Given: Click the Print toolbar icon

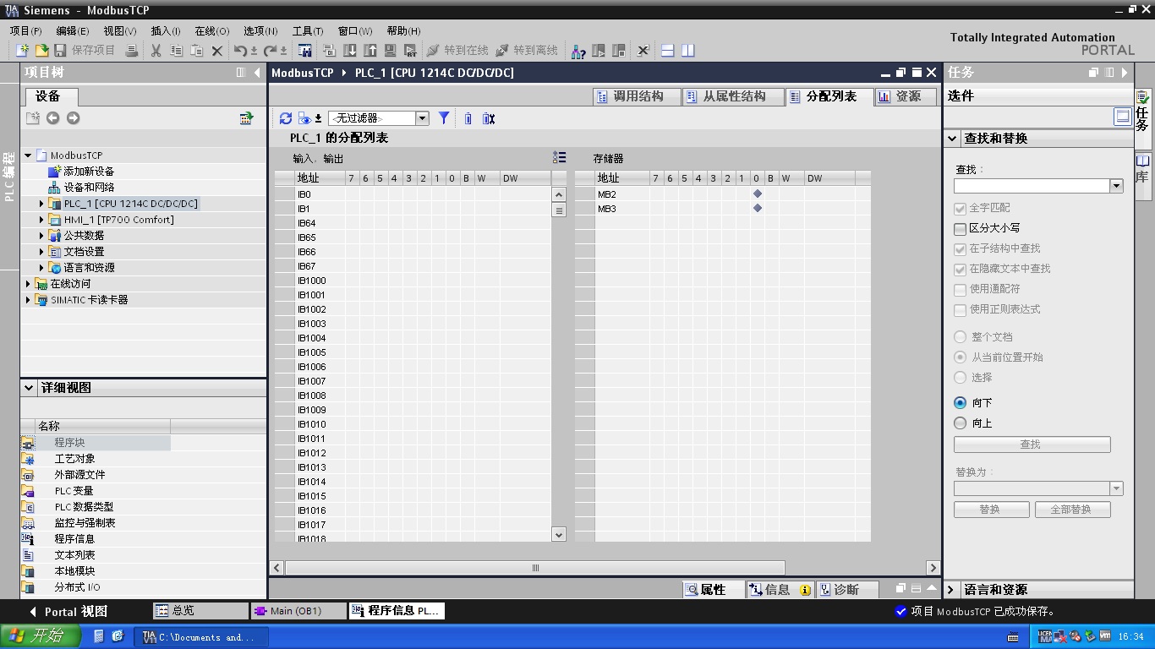Looking at the screenshot, I should pyautogui.click(x=132, y=51).
